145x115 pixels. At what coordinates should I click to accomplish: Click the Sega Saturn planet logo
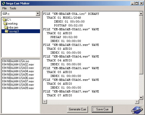(x=137, y=110)
